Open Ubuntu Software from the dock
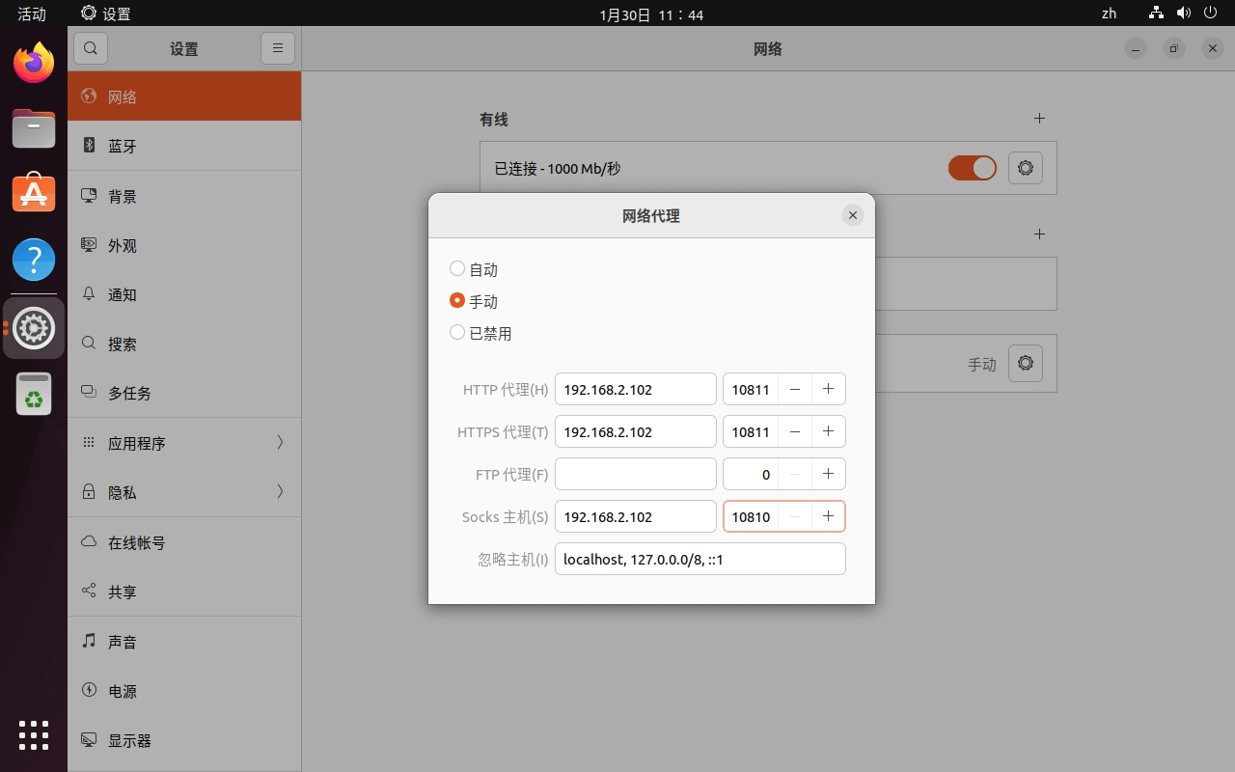This screenshot has width=1235, height=772. click(34, 193)
